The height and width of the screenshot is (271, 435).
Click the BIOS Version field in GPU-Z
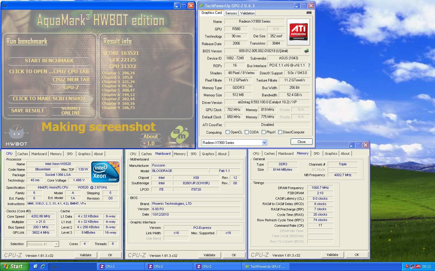pos(263,51)
